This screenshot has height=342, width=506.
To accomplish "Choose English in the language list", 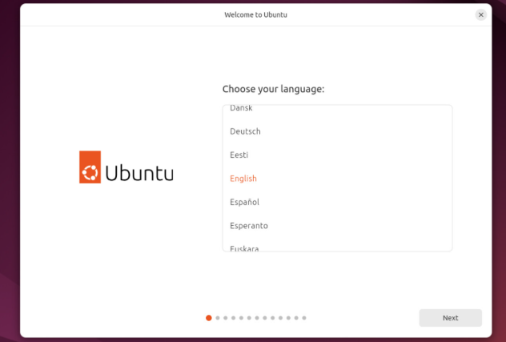I will pos(337,179).
